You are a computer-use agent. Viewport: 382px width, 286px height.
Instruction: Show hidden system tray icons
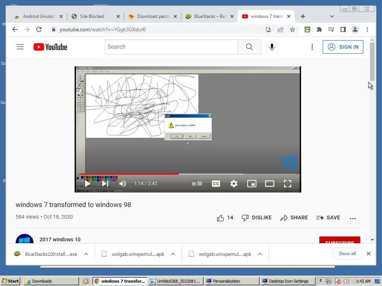point(320,281)
